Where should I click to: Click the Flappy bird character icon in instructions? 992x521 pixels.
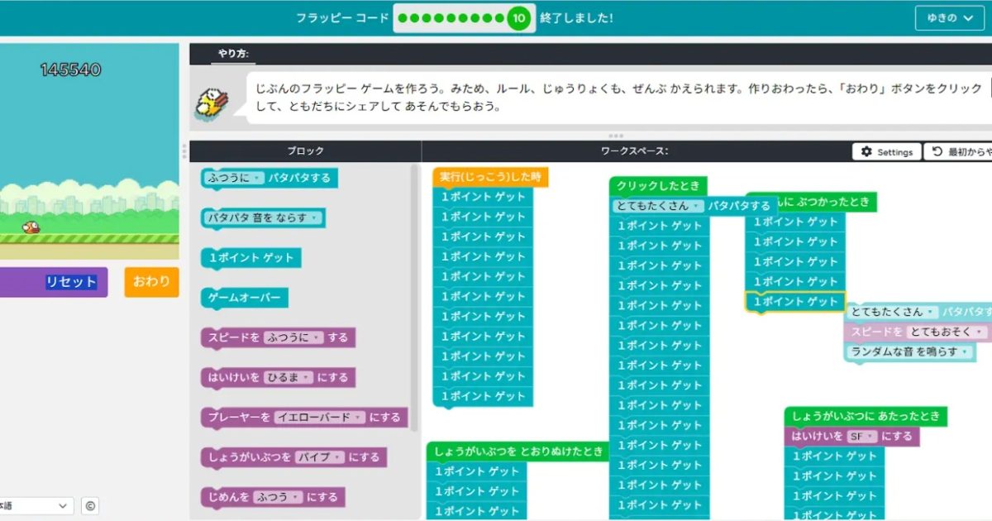click(213, 103)
